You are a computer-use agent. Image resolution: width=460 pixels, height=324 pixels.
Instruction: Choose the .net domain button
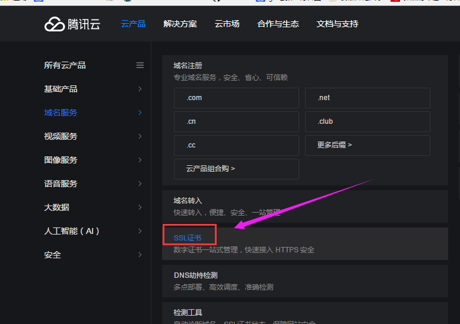click(367, 98)
